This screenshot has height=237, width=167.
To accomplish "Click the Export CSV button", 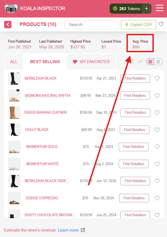I will (x=139, y=25).
